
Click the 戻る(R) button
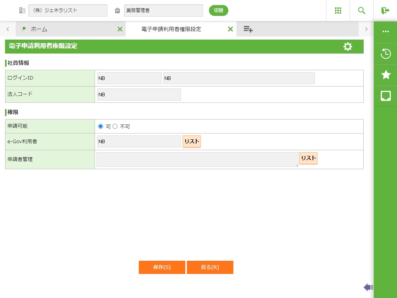(x=210, y=267)
